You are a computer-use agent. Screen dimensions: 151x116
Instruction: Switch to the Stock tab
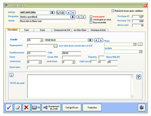(42, 30)
